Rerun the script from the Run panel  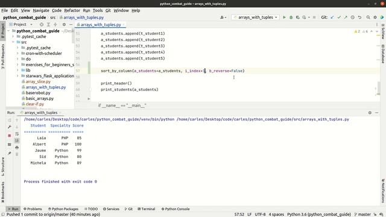coord(10,120)
